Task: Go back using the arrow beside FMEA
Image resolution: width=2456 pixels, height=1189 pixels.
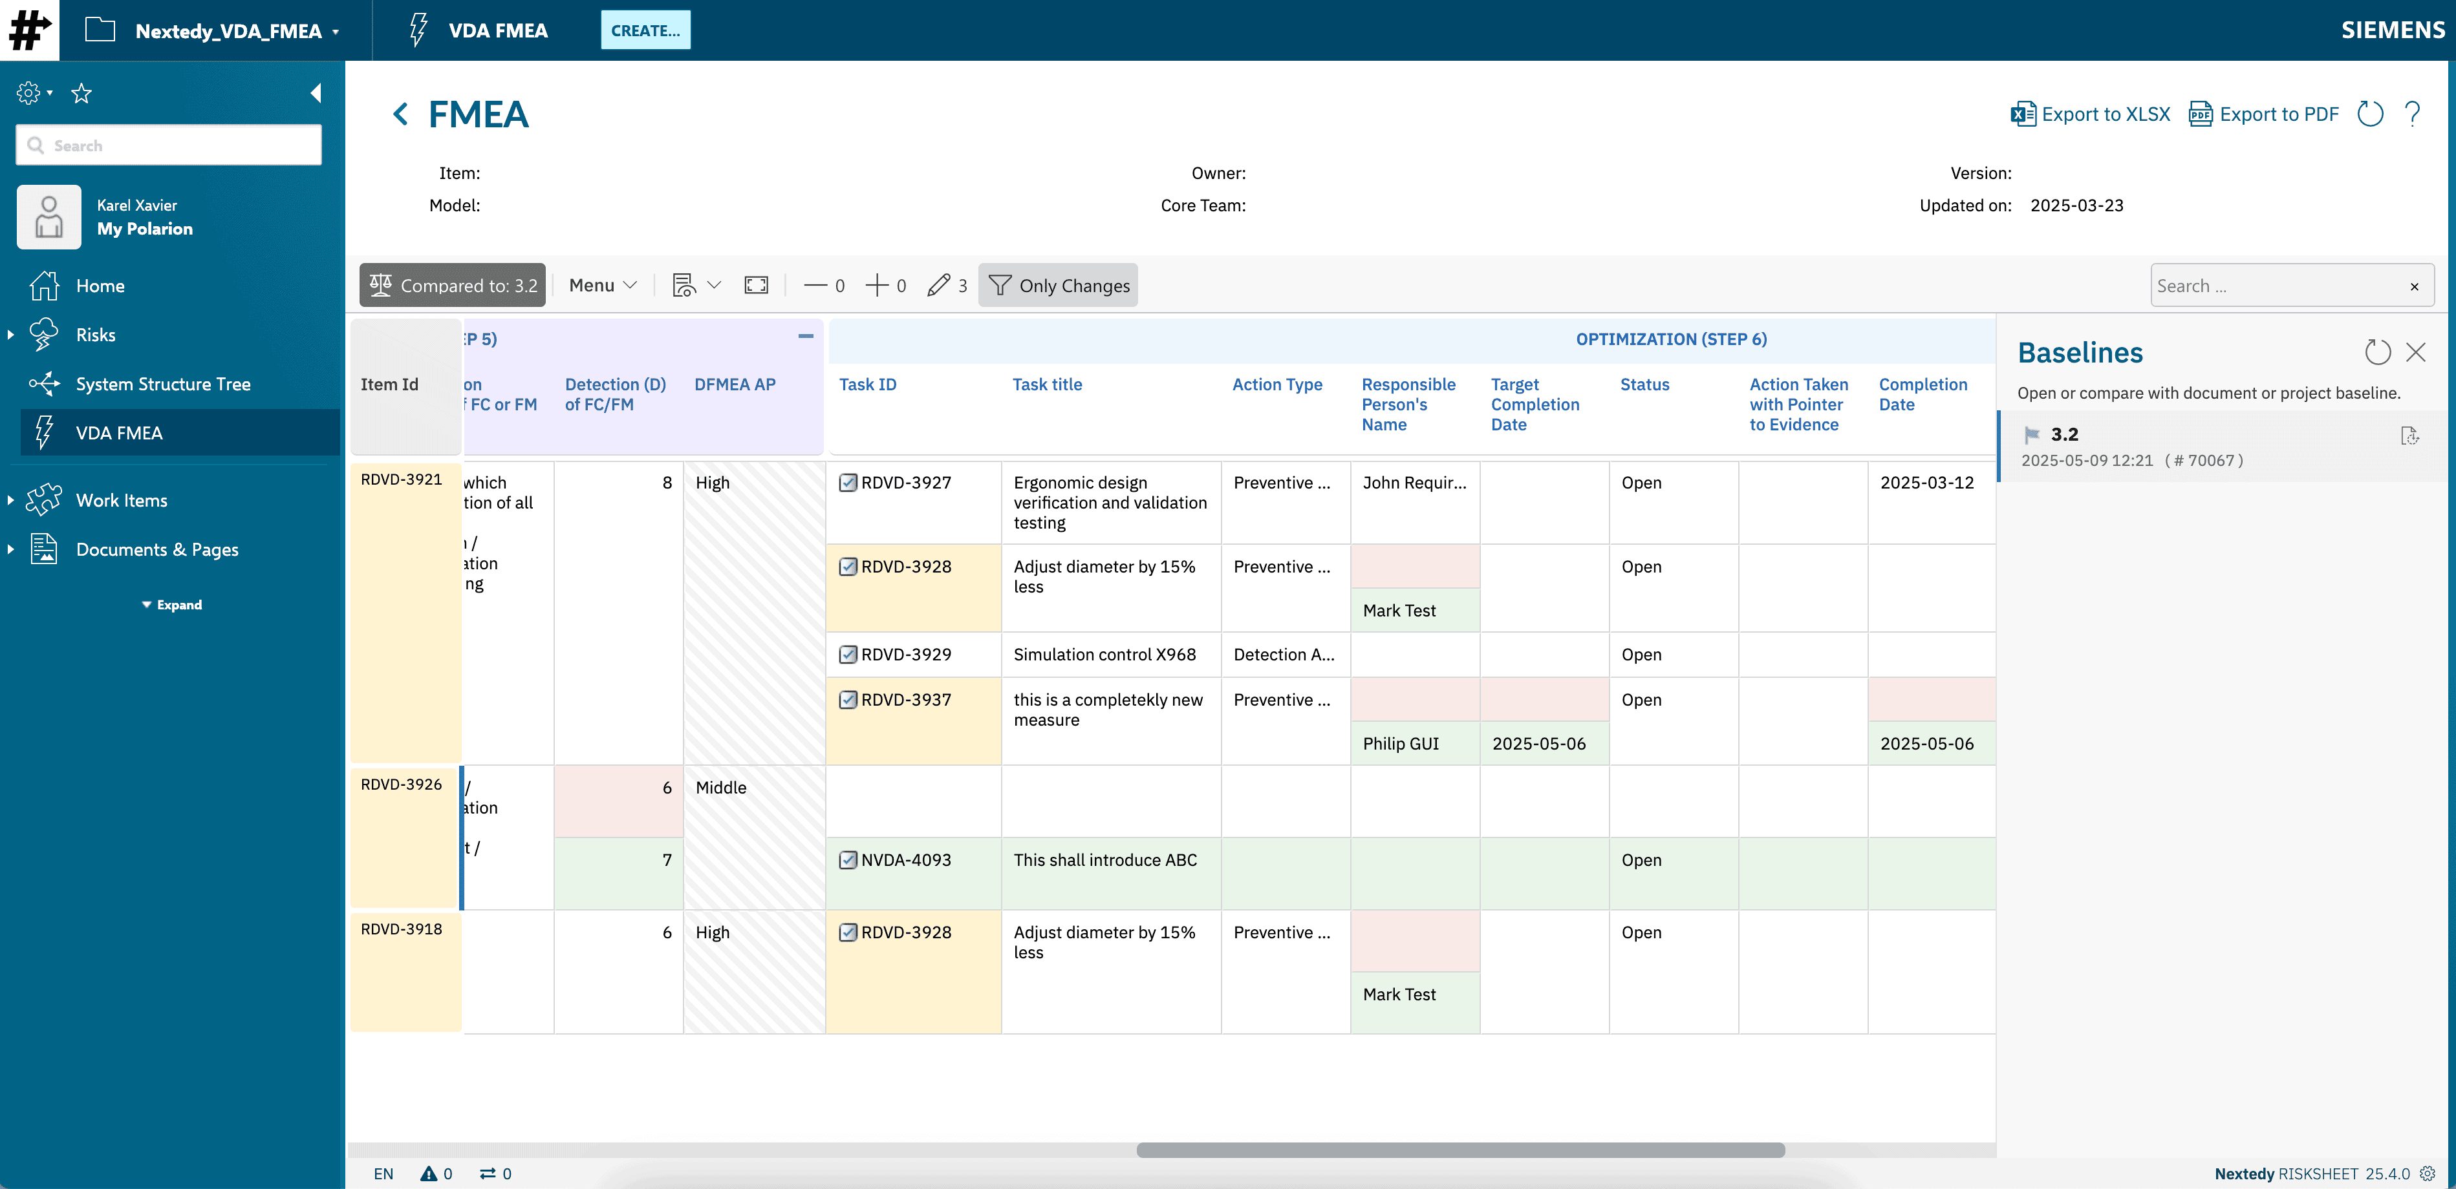Action: pyautogui.click(x=400, y=114)
